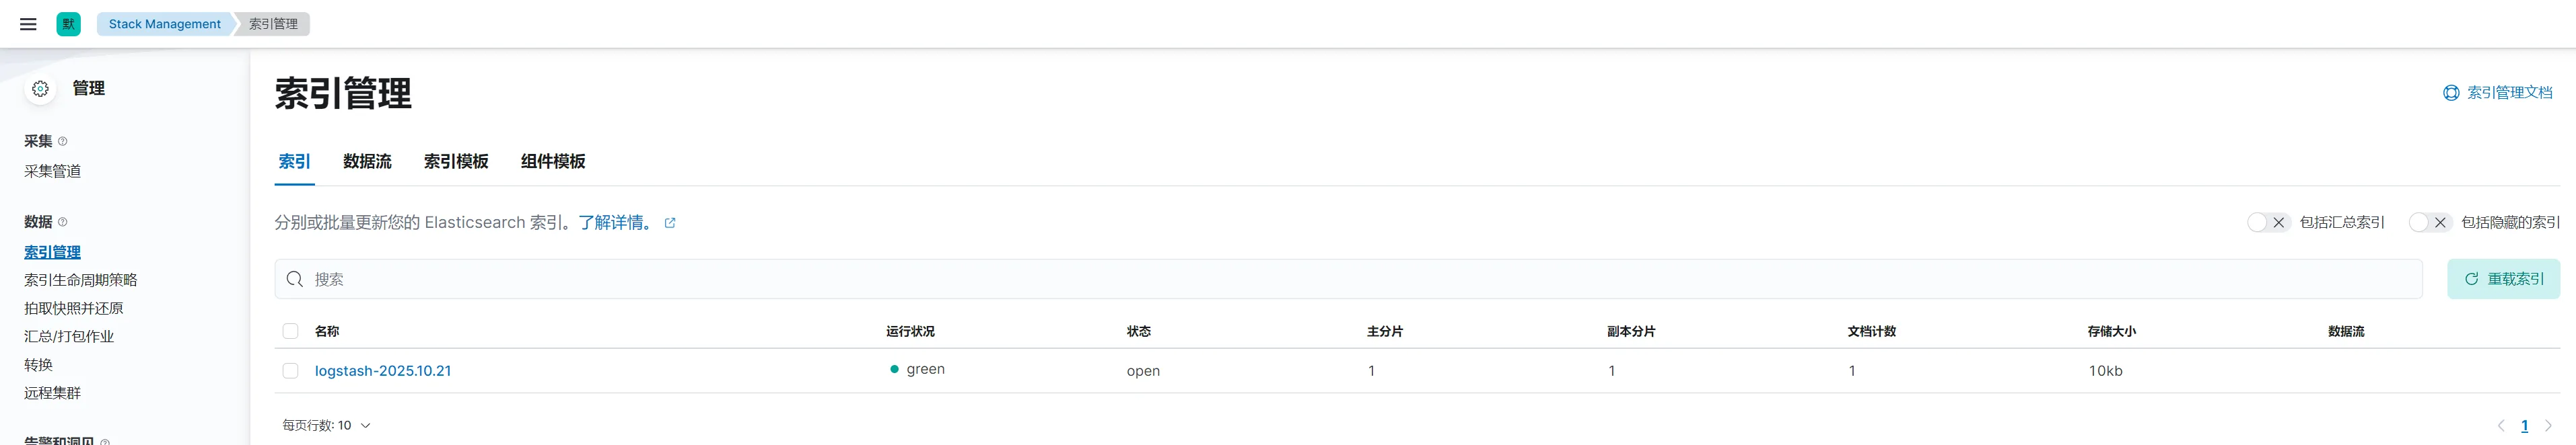Switch to the 索引模板 tab
2576x445 pixels.
(456, 161)
